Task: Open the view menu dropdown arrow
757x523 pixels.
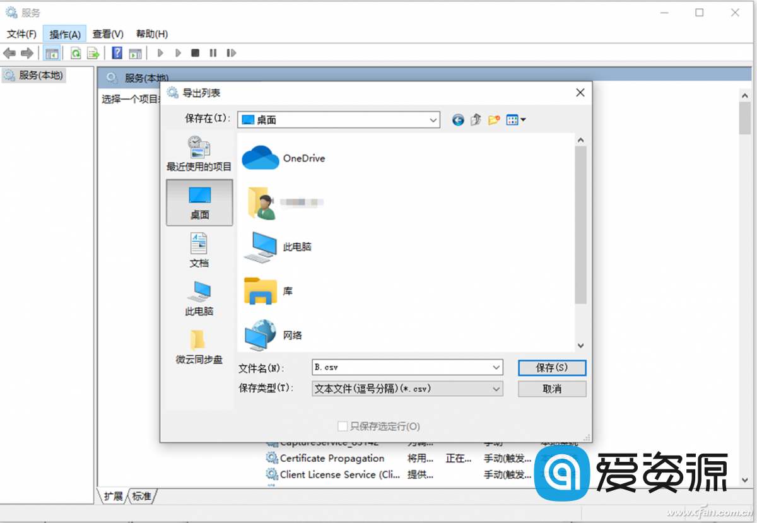Action: coord(523,120)
